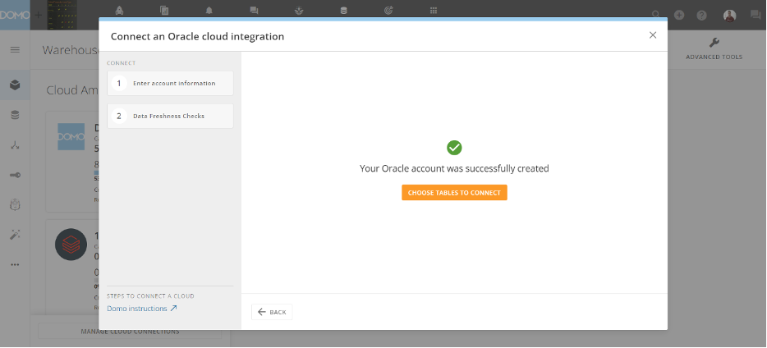Open the more ellipsis icon in sidebar
The width and height of the screenshot is (767, 348).
[15, 264]
